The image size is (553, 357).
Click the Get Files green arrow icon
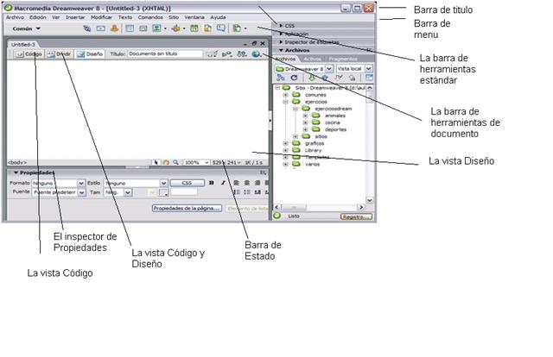point(311,78)
